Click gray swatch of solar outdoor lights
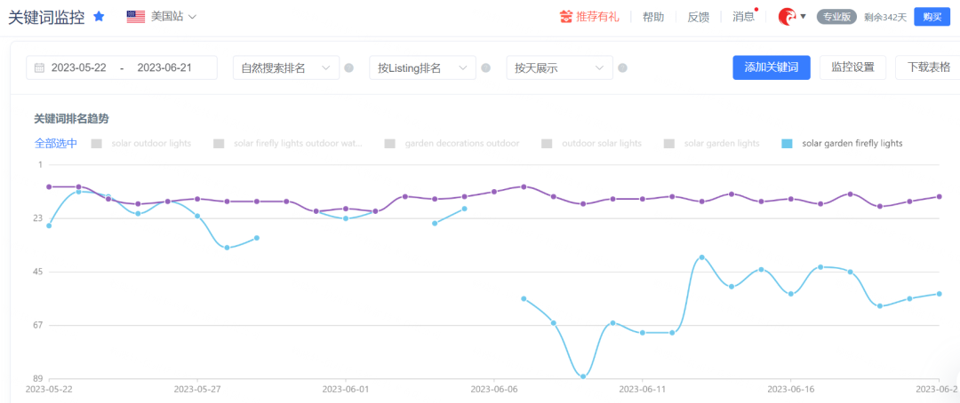The image size is (960, 403). click(96, 144)
